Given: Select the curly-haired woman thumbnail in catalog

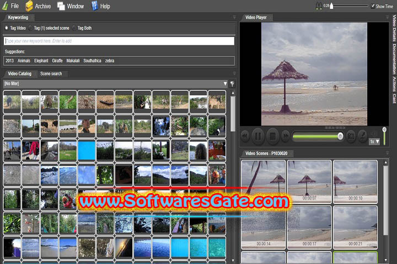Looking at the screenshot, I should pyautogui.click(x=198, y=151).
